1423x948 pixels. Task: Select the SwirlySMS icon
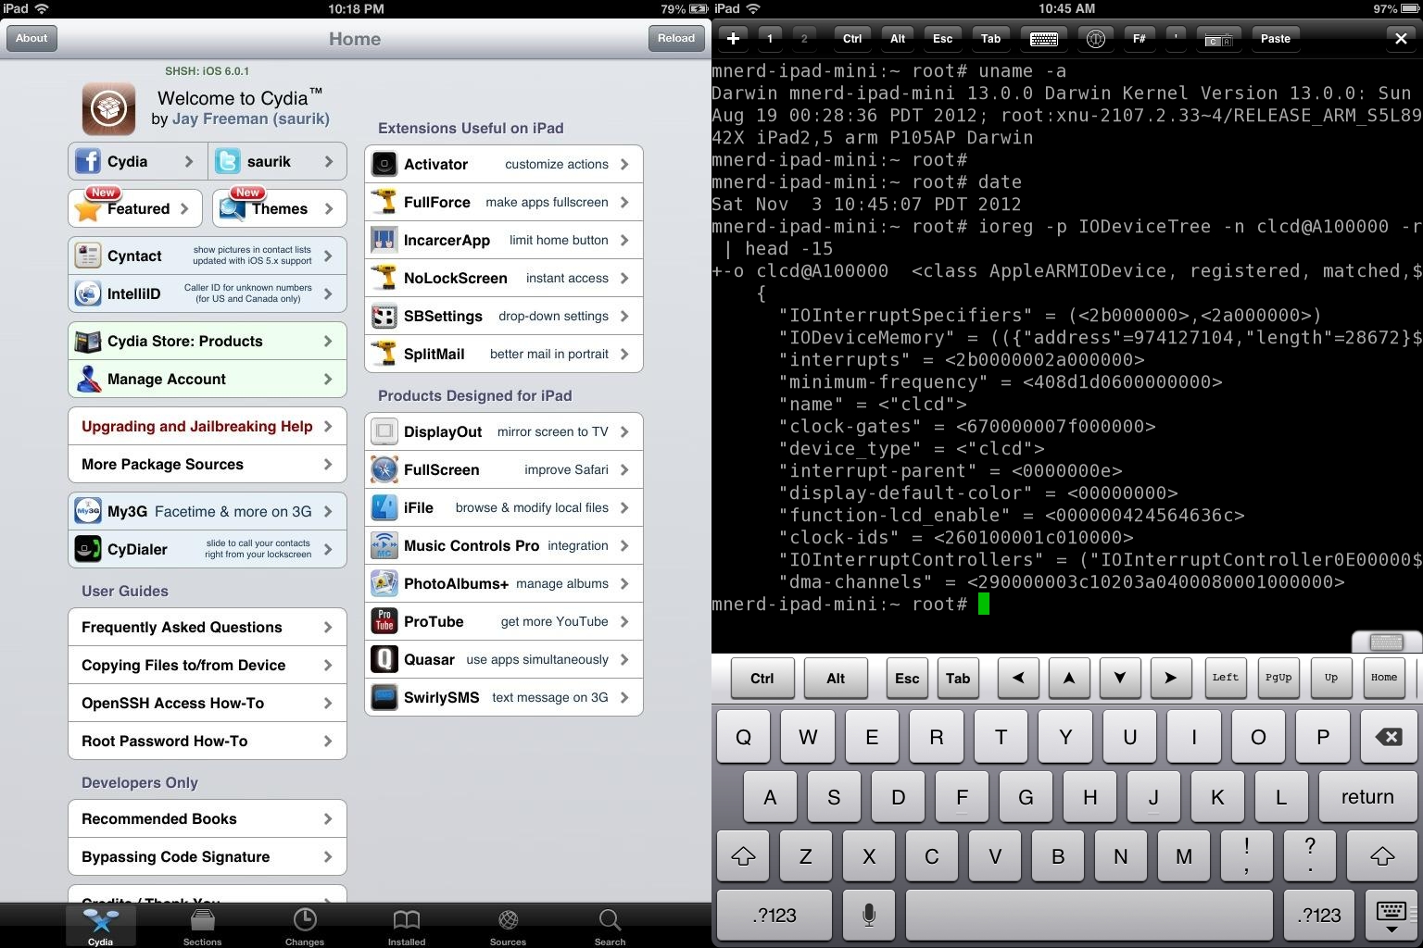384,697
